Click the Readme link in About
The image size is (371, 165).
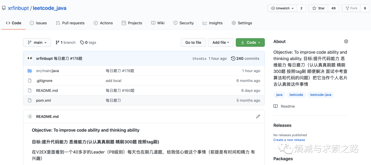[288, 106]
